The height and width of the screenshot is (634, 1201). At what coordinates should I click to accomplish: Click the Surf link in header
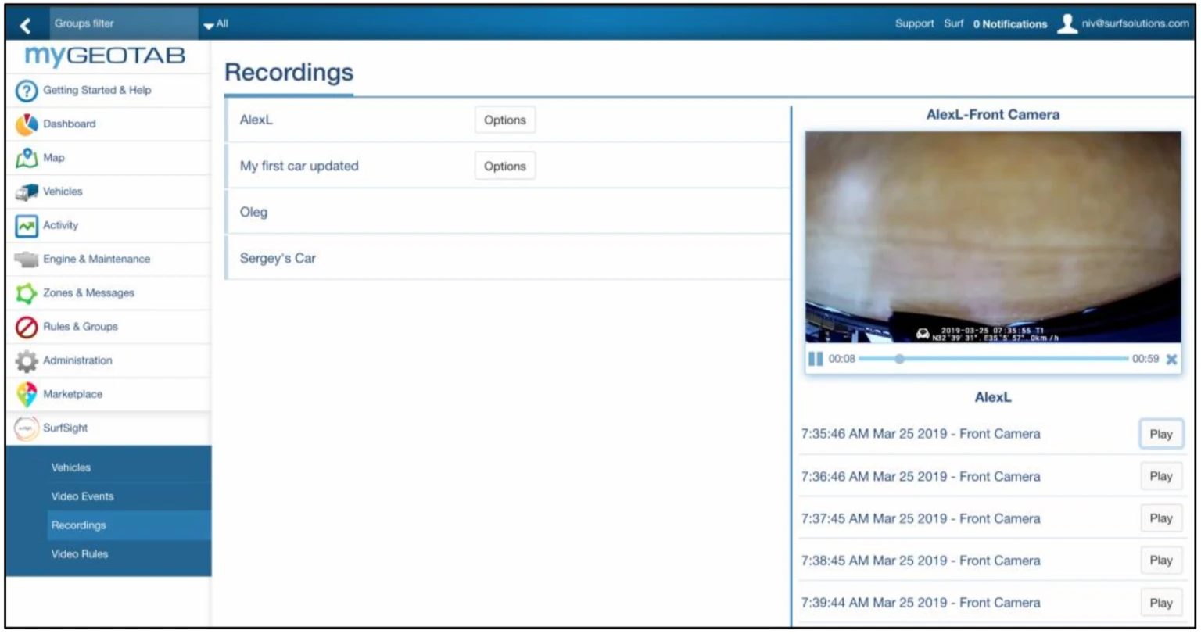953,24
